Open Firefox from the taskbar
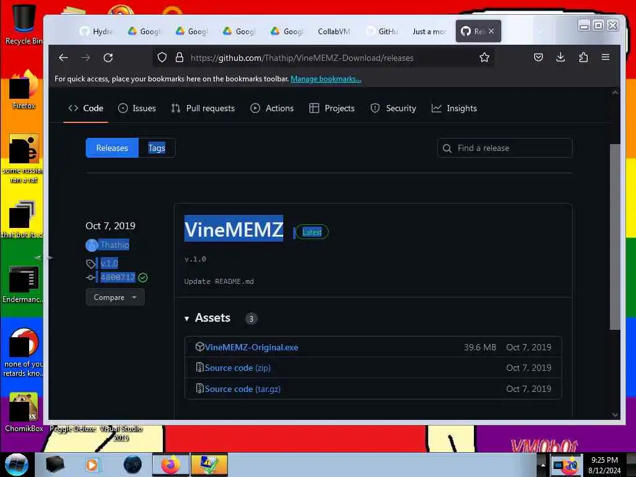This screenshot has height=477, width=636. [x=171, y=465]
